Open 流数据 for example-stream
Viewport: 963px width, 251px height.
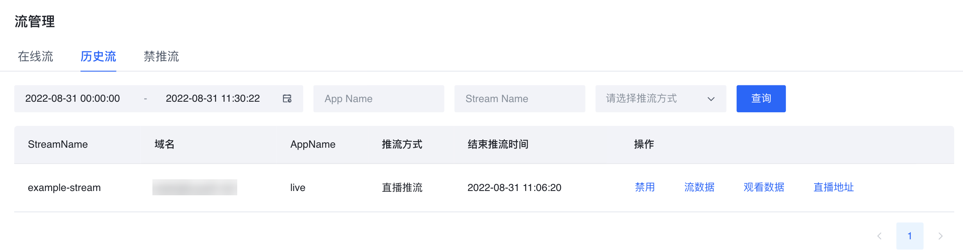pyautogui.click(x=699, y=187)
